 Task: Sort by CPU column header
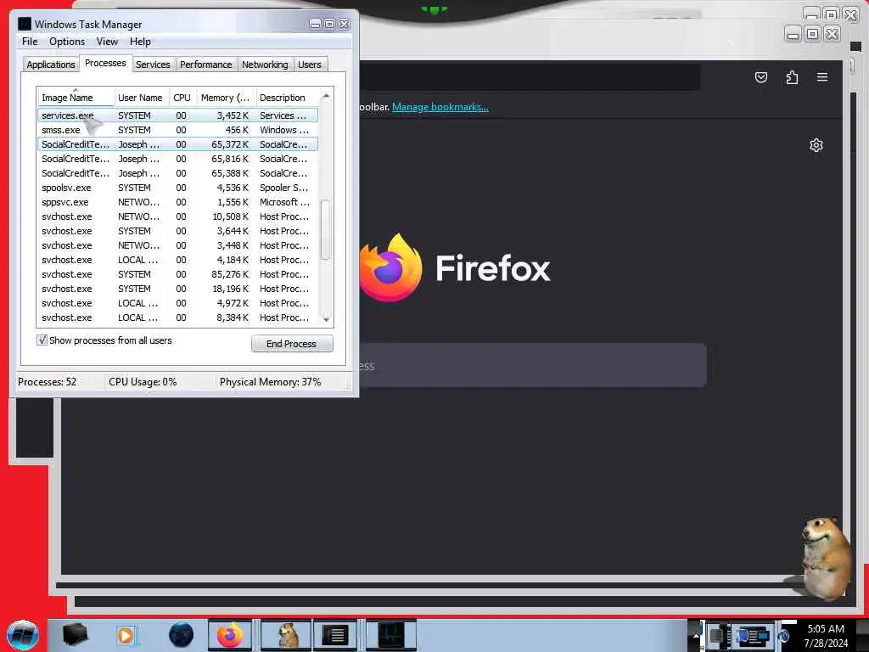pyautogui.click(x=182, y=98)
